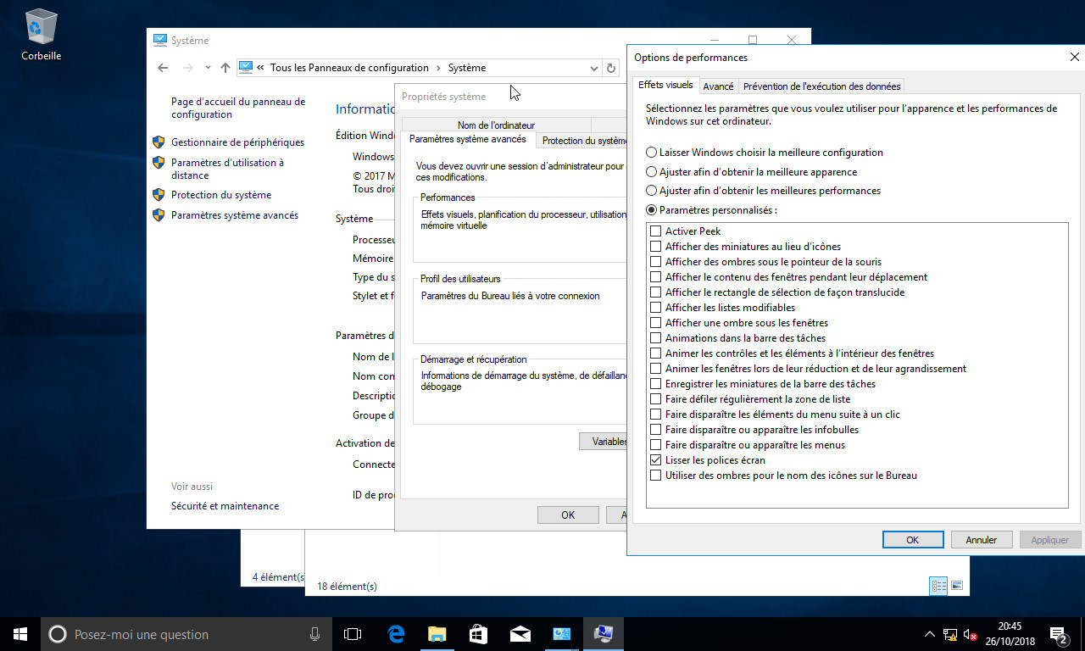Select Ajuster afin d'obtenir la meilleure apparence
Viewport: 1085px width, 651px height.
[651, 172]
